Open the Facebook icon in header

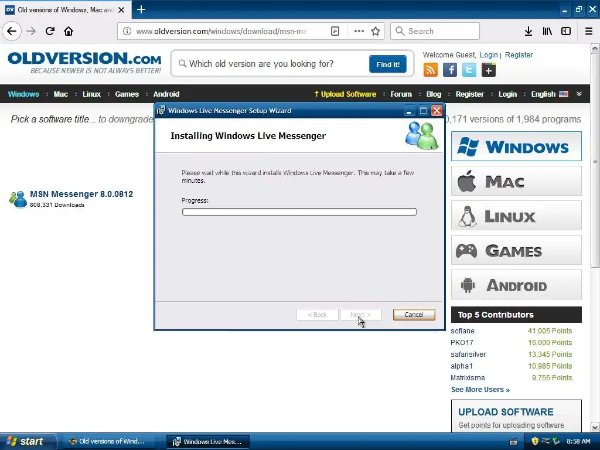449,70
